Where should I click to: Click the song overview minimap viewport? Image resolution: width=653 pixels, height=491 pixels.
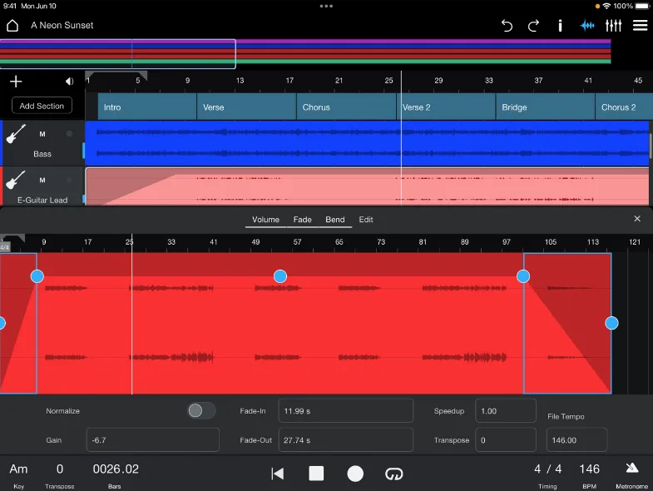pyautogui.click(x=118, y=54)
